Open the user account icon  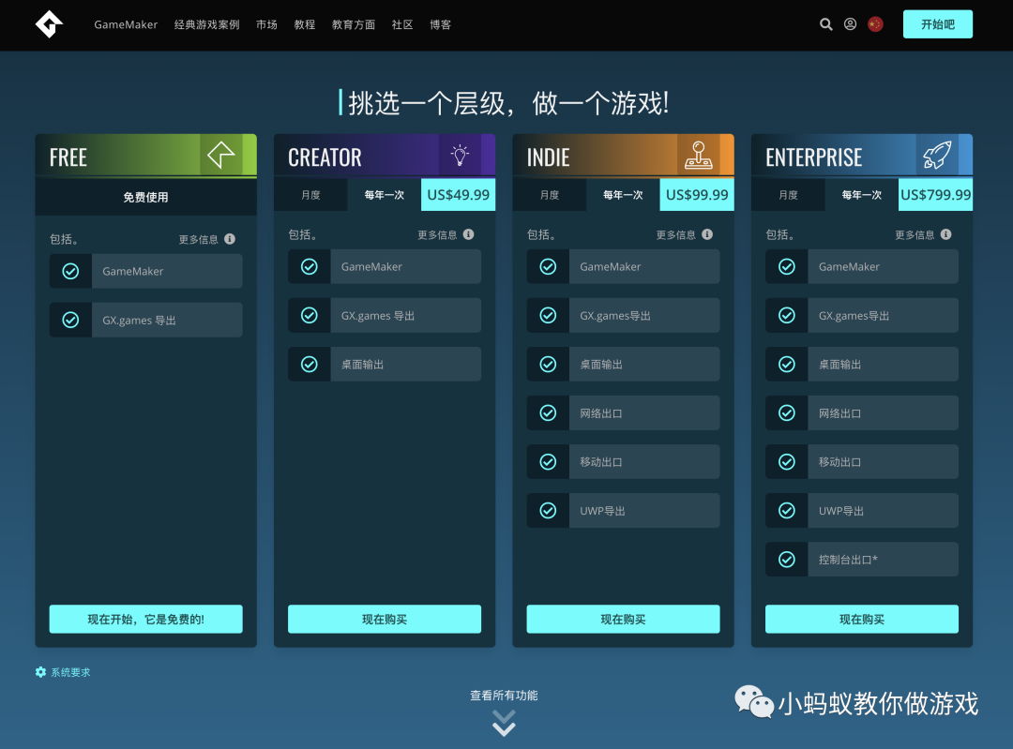click(x=850, y=23)
